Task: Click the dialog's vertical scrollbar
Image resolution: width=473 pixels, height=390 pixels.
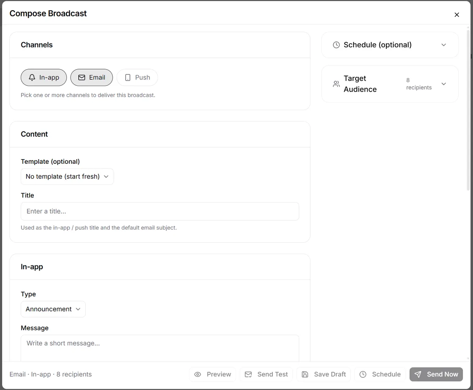Action: tap(468, 110)
